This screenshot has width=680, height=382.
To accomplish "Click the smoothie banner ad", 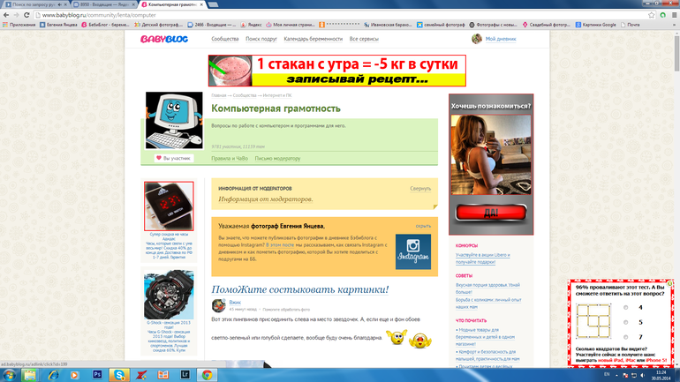I will (337, 71).
